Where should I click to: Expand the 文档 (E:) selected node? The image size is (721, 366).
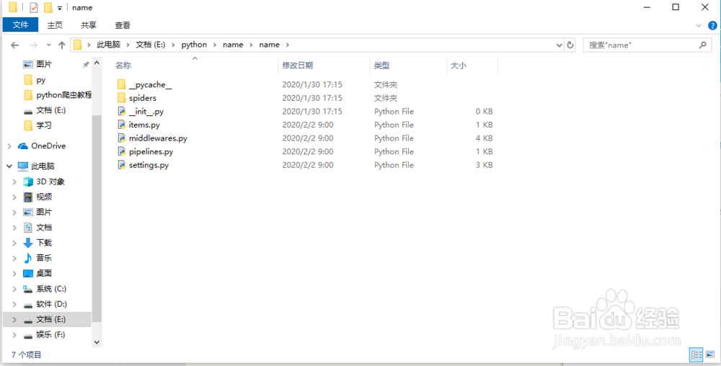[x=14, y=320]
